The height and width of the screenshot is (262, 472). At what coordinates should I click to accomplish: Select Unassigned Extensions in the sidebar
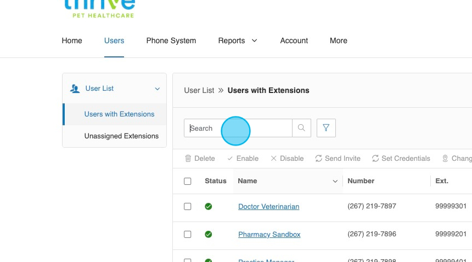(121, 136)
